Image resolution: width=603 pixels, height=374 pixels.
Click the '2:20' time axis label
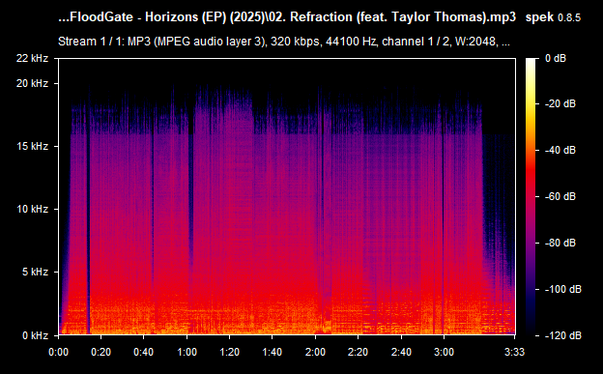[358, 352]
